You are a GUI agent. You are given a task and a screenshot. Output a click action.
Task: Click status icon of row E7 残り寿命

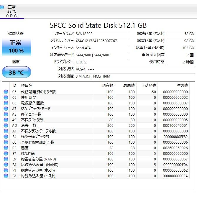point(6,153)
